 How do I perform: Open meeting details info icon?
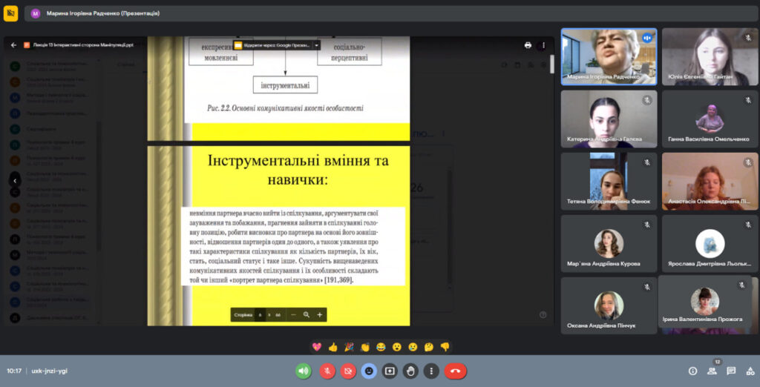pos(692,371)
